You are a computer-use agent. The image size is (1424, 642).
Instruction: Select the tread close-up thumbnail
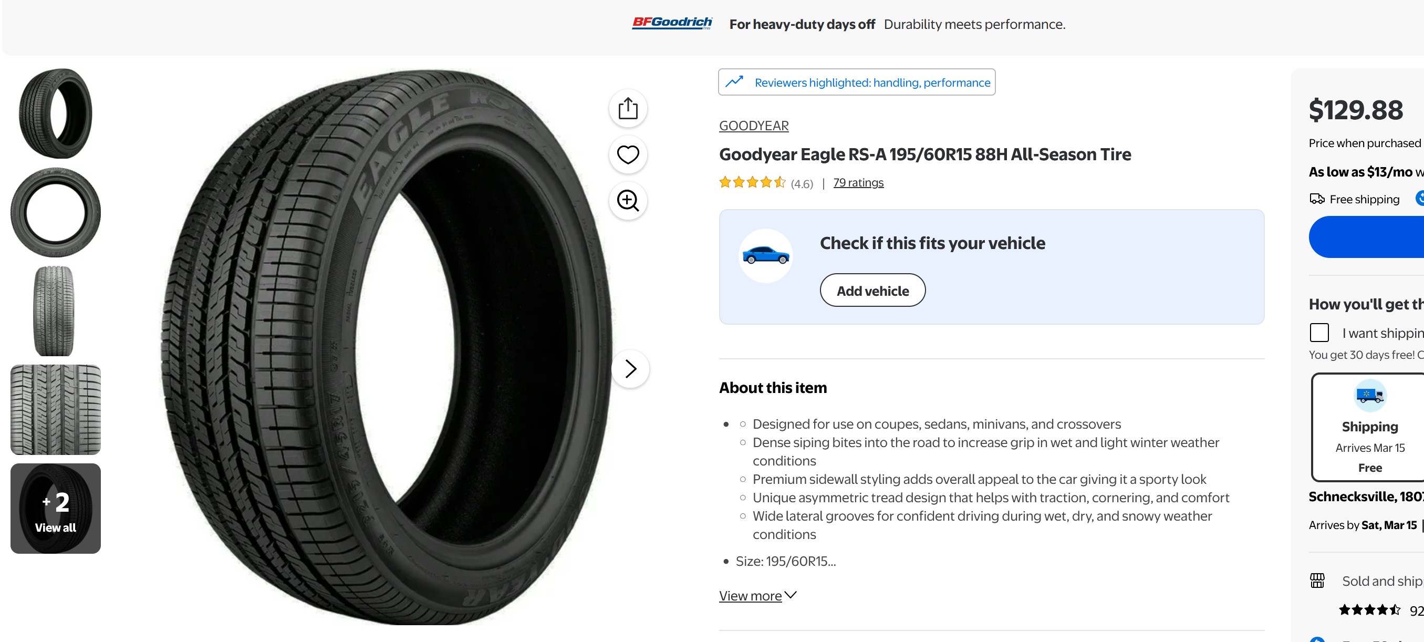(x=56, y=409)
